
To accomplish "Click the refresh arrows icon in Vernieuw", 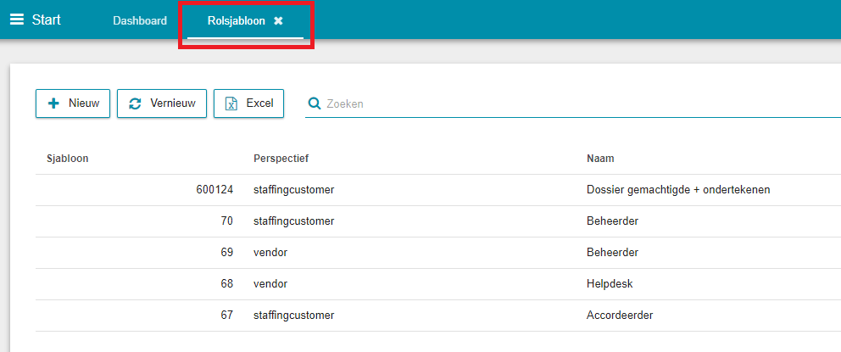I will 135,103.
